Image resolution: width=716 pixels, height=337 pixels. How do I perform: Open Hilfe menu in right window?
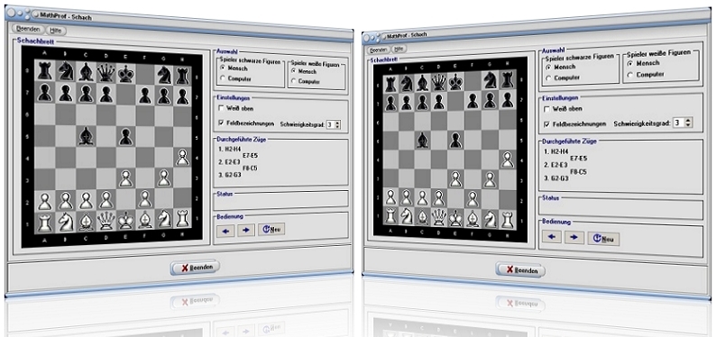click(x=399, y=49)
